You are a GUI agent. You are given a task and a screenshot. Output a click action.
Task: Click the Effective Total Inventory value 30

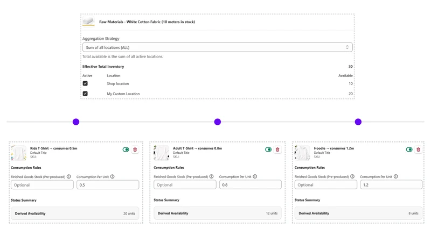point(351,66)
